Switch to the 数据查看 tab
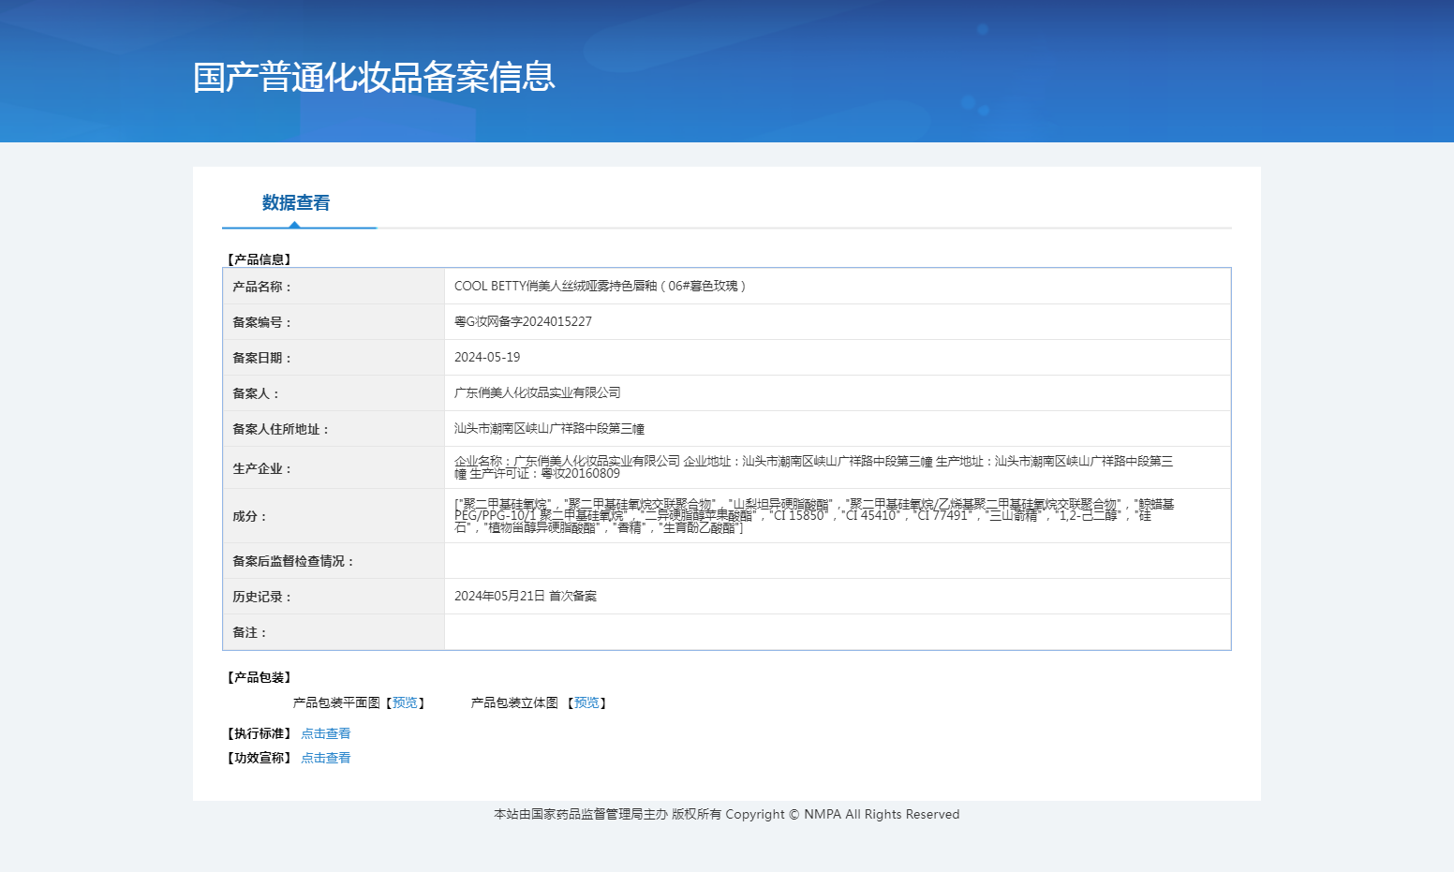1454x872 pixels. click(296, 203)
